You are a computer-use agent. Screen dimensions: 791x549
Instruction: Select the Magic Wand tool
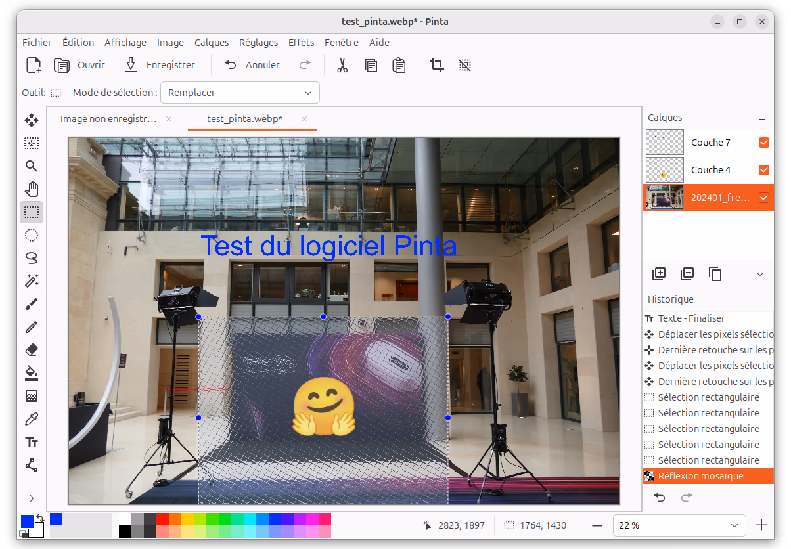click(32, 281)
